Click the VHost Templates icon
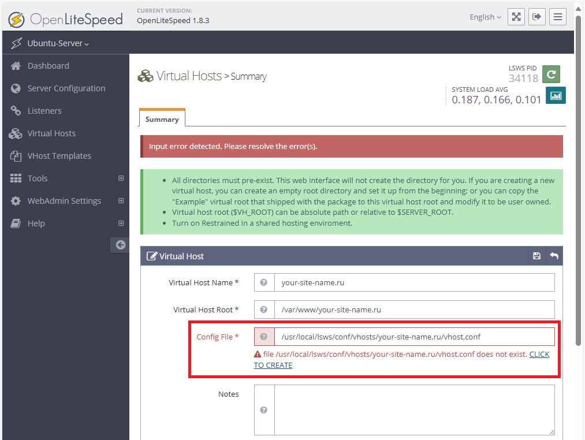This screenshot has width=585, height=440. pyautogui.click(x=16, y=156)
